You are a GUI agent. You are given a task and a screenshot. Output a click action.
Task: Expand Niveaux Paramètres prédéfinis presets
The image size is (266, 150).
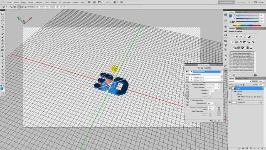tap(231, 53)
